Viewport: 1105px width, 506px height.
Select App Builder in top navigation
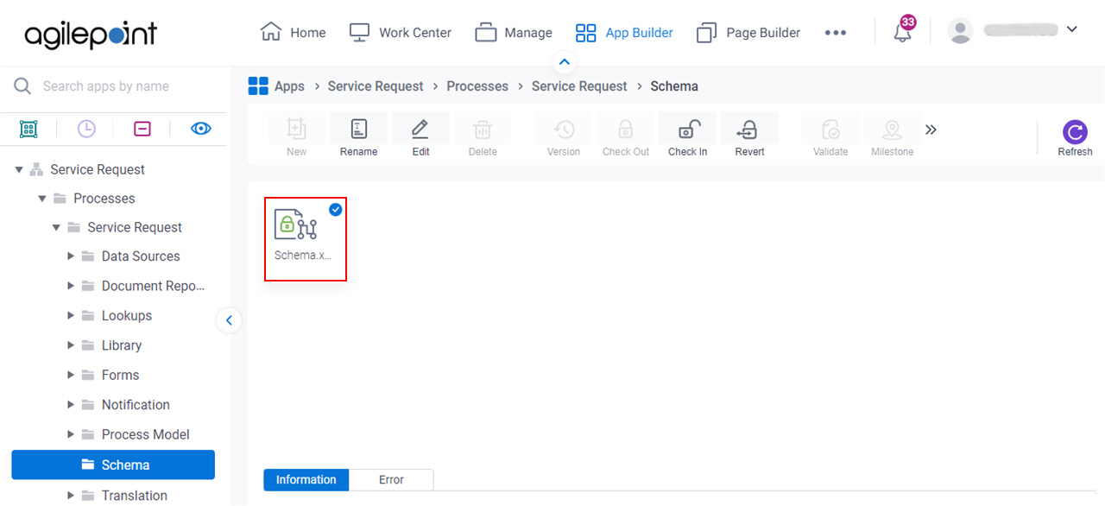pyautogui.click(x=624, y=33)
